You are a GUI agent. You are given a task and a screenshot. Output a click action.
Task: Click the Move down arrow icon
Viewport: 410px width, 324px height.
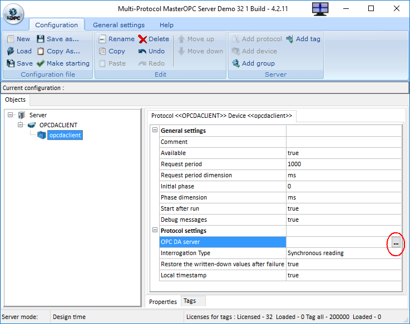click(x=181, y=51)
